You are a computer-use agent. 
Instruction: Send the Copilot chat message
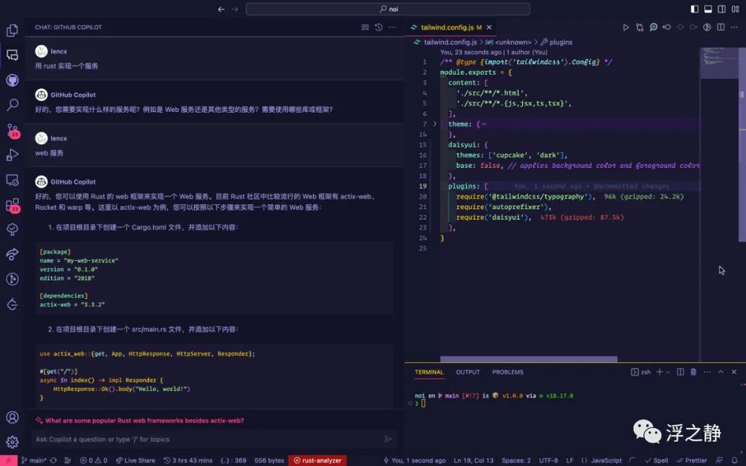point(388,439)
